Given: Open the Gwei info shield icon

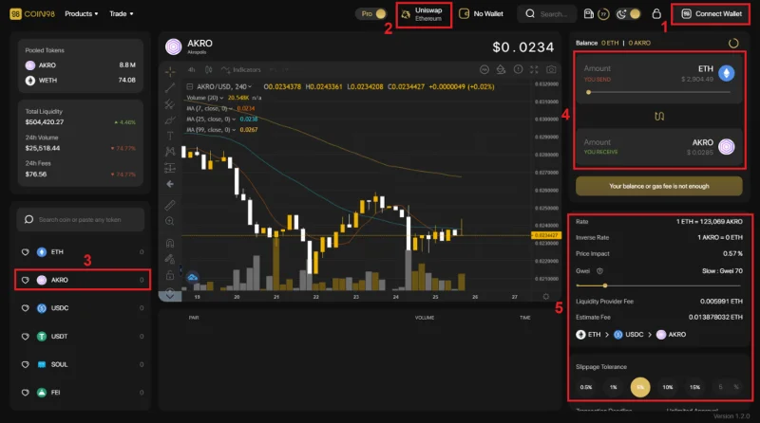Looking at the screenshot, I should [x=599, y=271].
